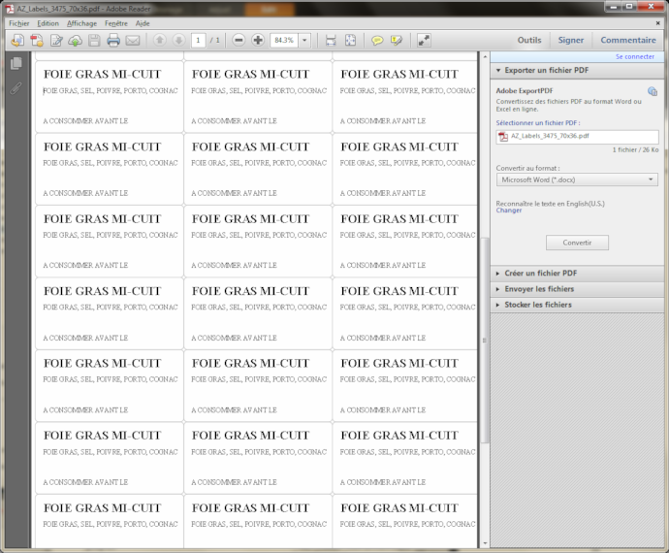Click the zoom percentage field 84.3%
This screenshot has width=669, height=553.
[284, 41]
